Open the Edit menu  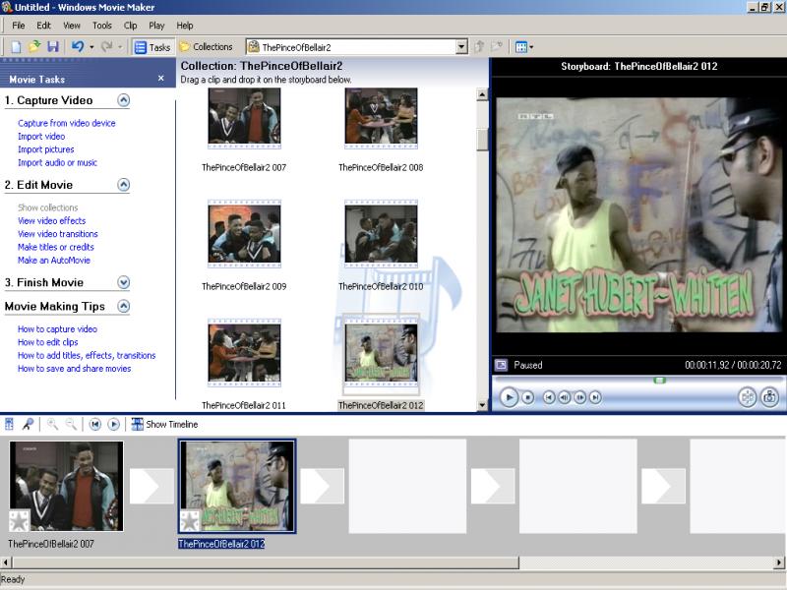tap(43, 26)
